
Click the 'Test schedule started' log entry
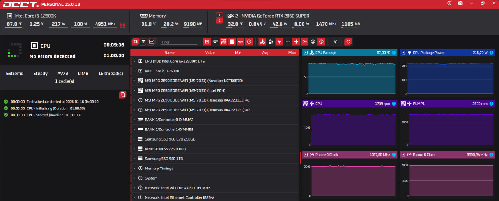click(x=51, y=102)
